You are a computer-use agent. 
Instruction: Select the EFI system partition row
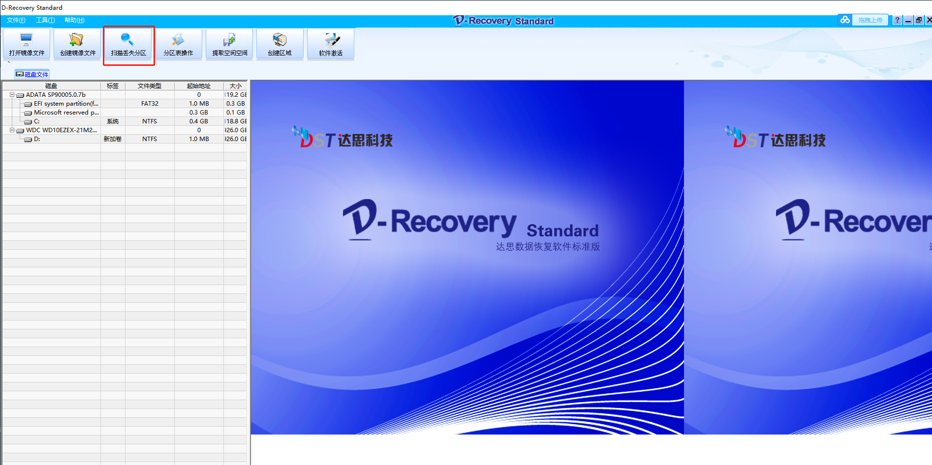tap(125, 104)
